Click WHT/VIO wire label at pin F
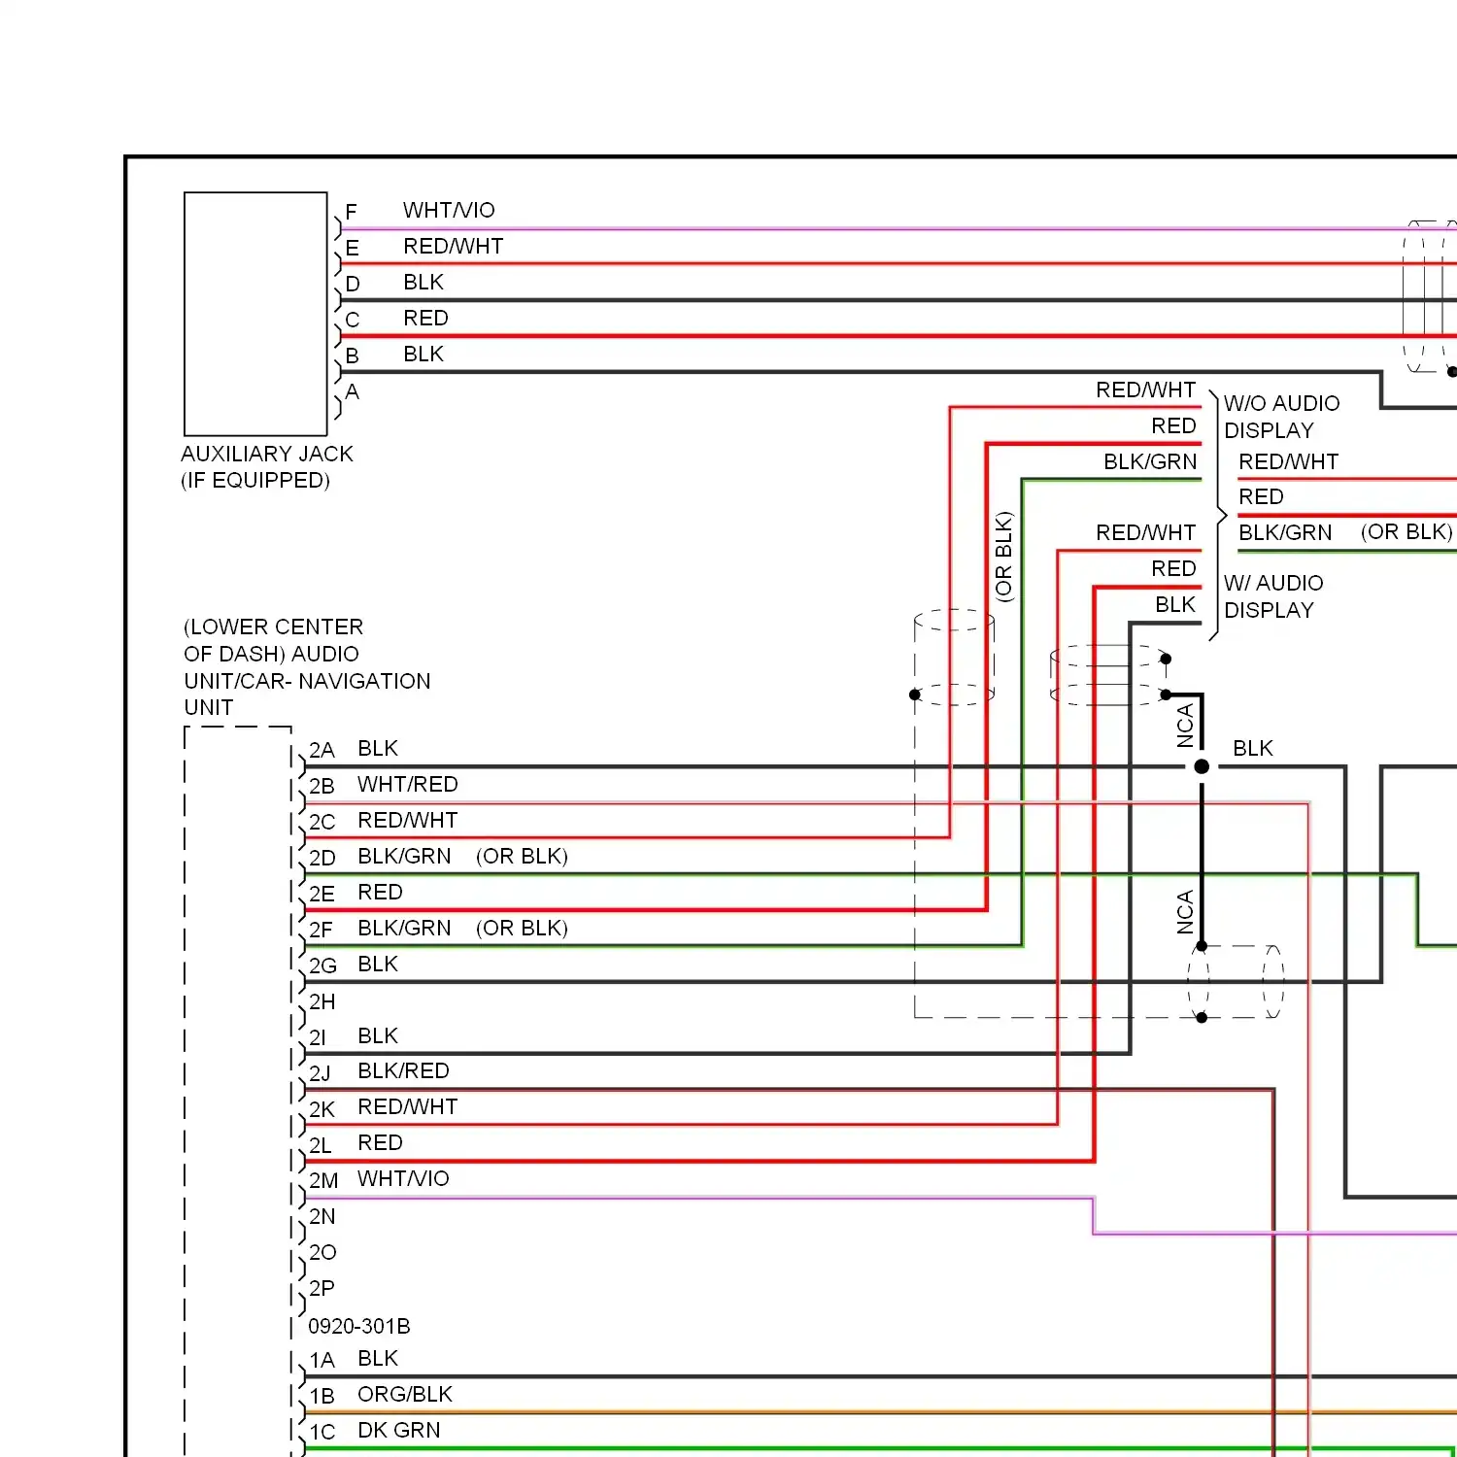Image resolution: width=1457 pixels, height=1457 pixels. pyautogui.click(x=449, y=210)
